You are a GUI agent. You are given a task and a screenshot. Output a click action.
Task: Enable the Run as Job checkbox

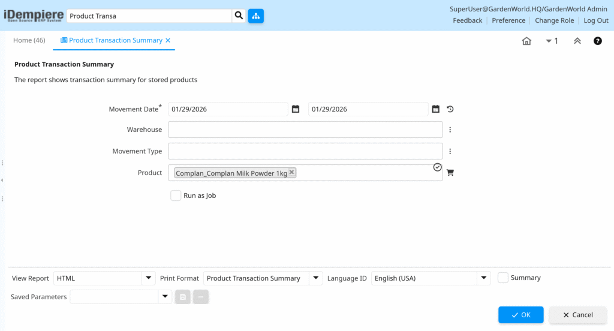pos(176,195)
